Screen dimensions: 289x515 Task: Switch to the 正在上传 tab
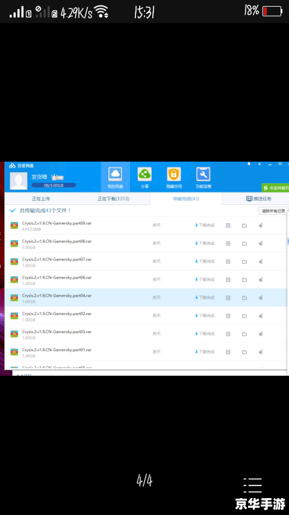[x=41, y=199]
